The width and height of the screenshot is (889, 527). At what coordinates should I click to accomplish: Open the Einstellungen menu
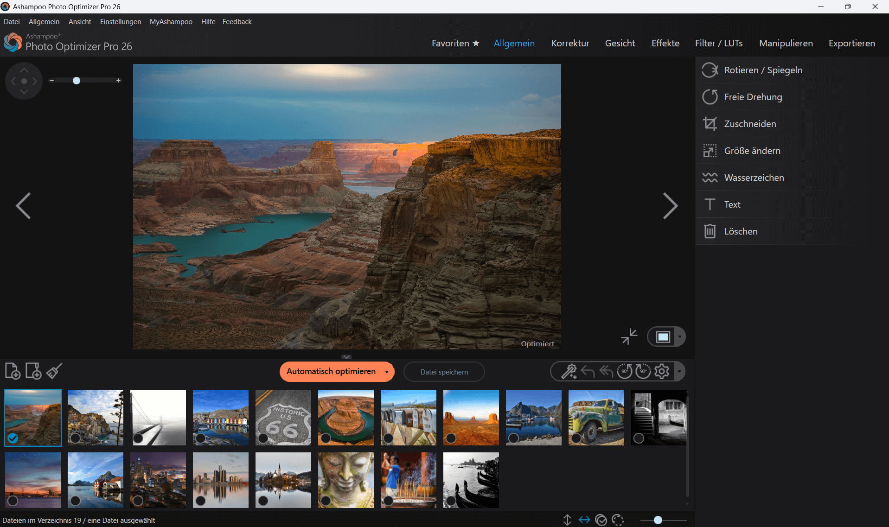(120, 21)
